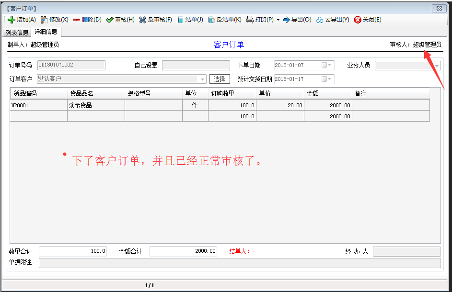Viewport: 452px width, 292px height.
Task: Switch to the 列表信息 tab
Action: tap(17, 32)
